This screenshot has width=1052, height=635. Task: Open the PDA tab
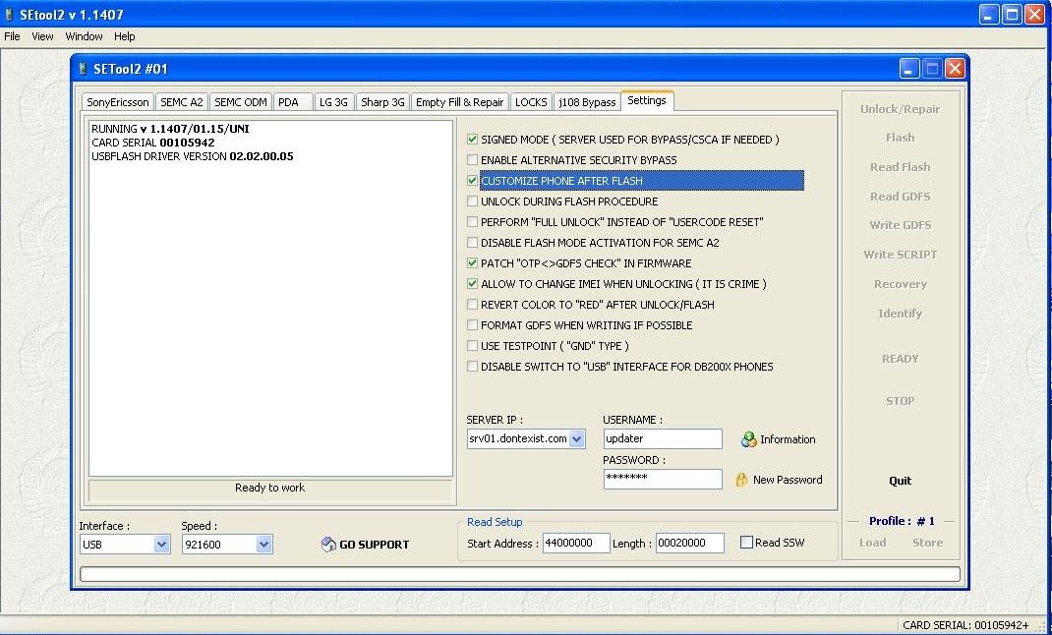[293, 102]
